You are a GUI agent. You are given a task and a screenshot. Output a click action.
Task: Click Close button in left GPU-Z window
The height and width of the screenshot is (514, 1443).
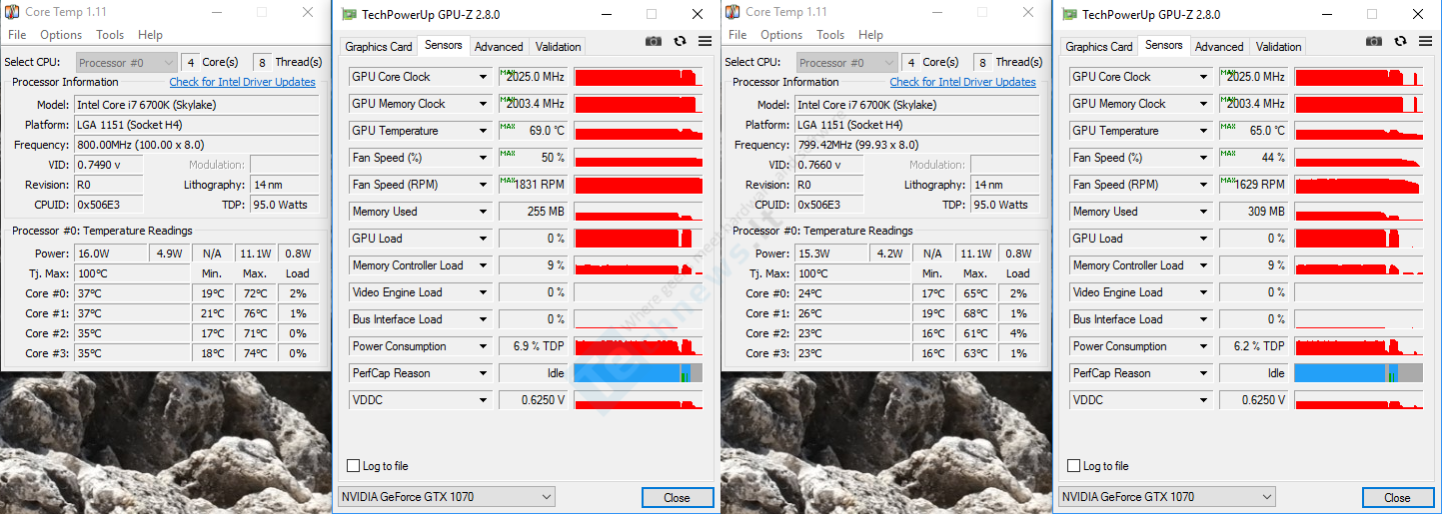click(x=678, y=498)
